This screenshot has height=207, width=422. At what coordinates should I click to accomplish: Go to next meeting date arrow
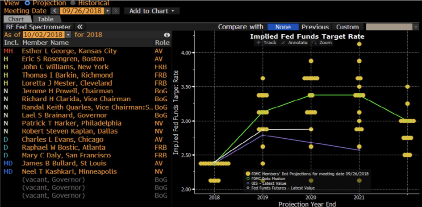(x=116, y=11)
